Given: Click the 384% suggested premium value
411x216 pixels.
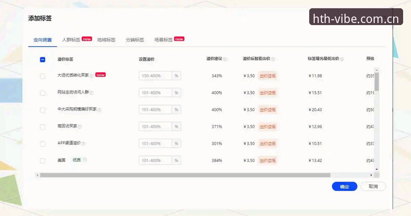Looking at the screenshot, I should pyautogui.click(x=217, y=160).
